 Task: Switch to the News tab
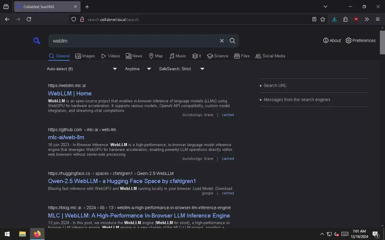134,56
